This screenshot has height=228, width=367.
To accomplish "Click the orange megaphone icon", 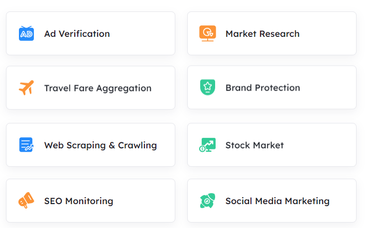I will tap(26, 201).
